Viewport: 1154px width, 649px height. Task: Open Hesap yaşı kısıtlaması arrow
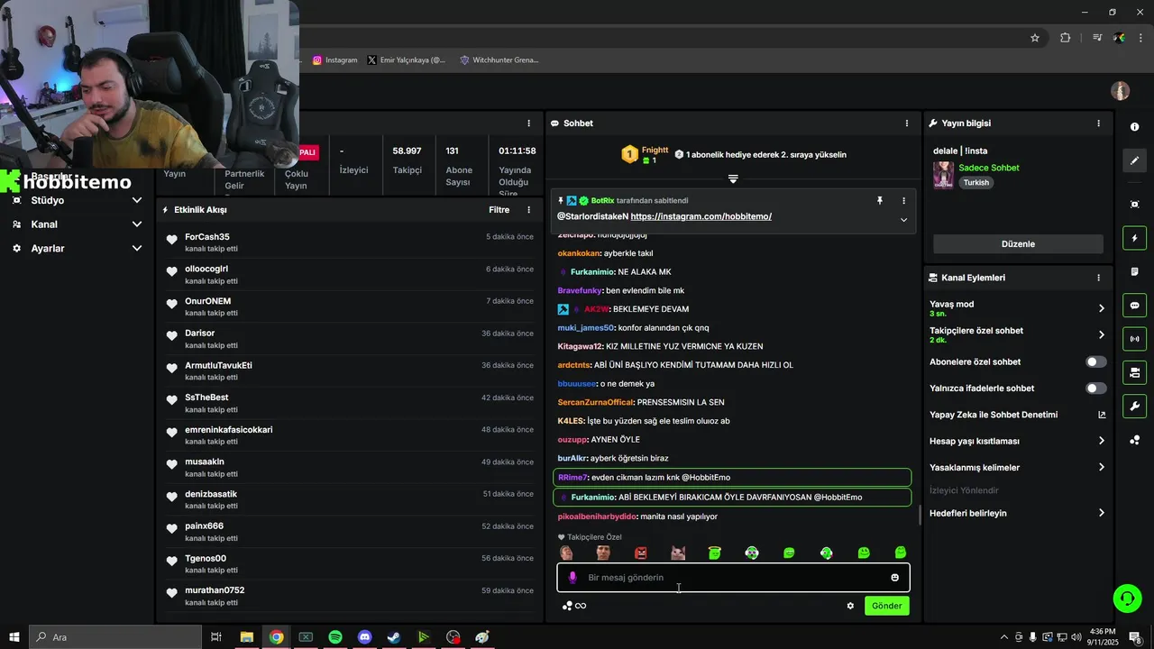coord(1101,441)
